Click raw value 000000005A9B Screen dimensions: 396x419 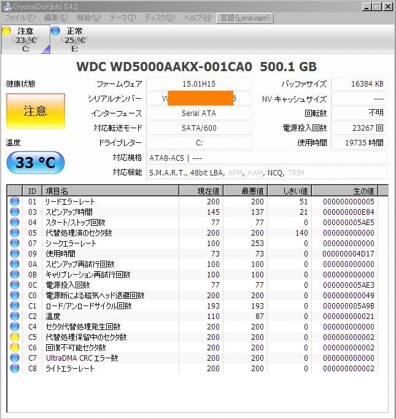[348, 306]
